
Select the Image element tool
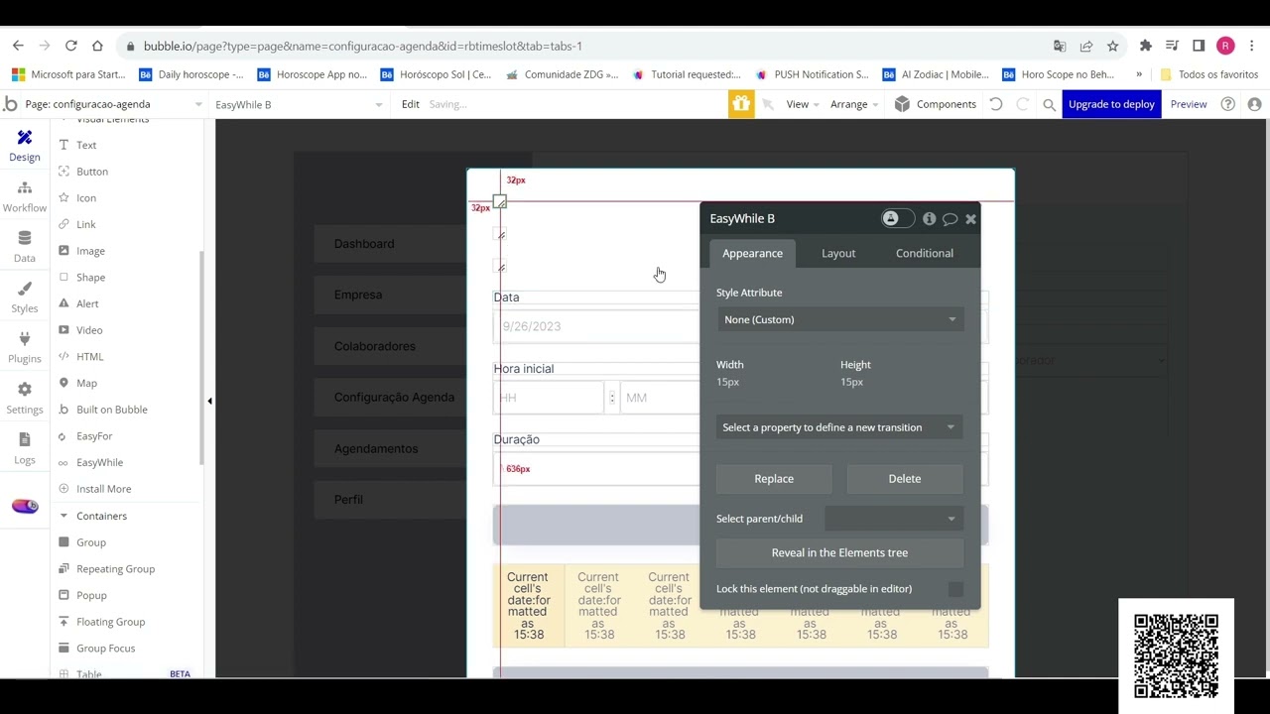click(90, 251)
